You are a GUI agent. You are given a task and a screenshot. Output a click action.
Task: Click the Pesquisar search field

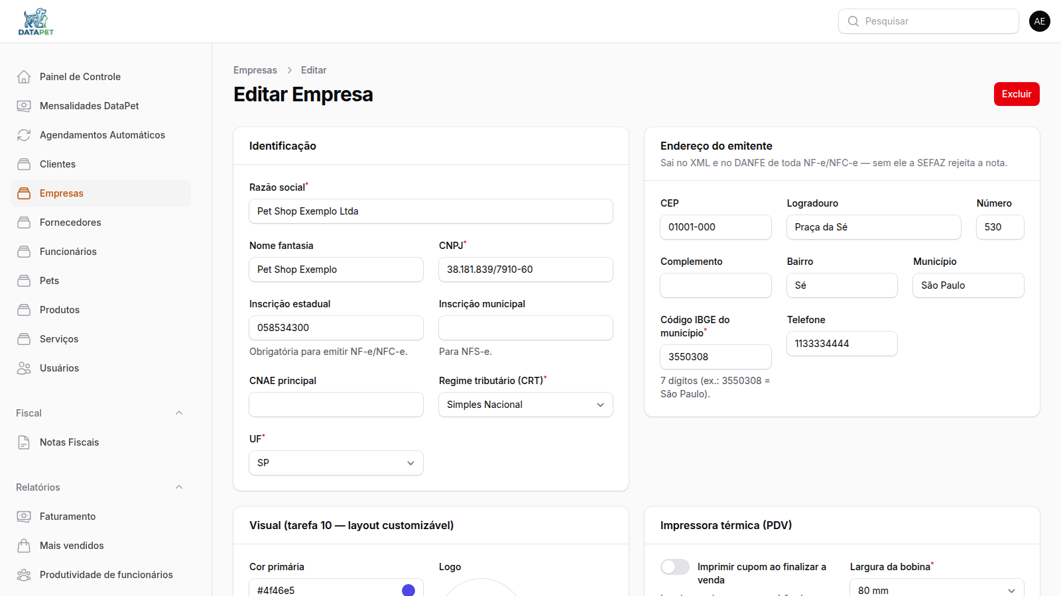pos(928,21)
